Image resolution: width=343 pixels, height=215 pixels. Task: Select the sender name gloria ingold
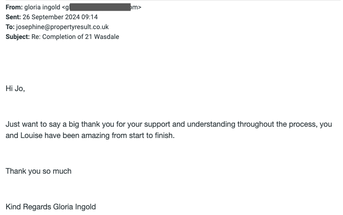tap(42, 7)
